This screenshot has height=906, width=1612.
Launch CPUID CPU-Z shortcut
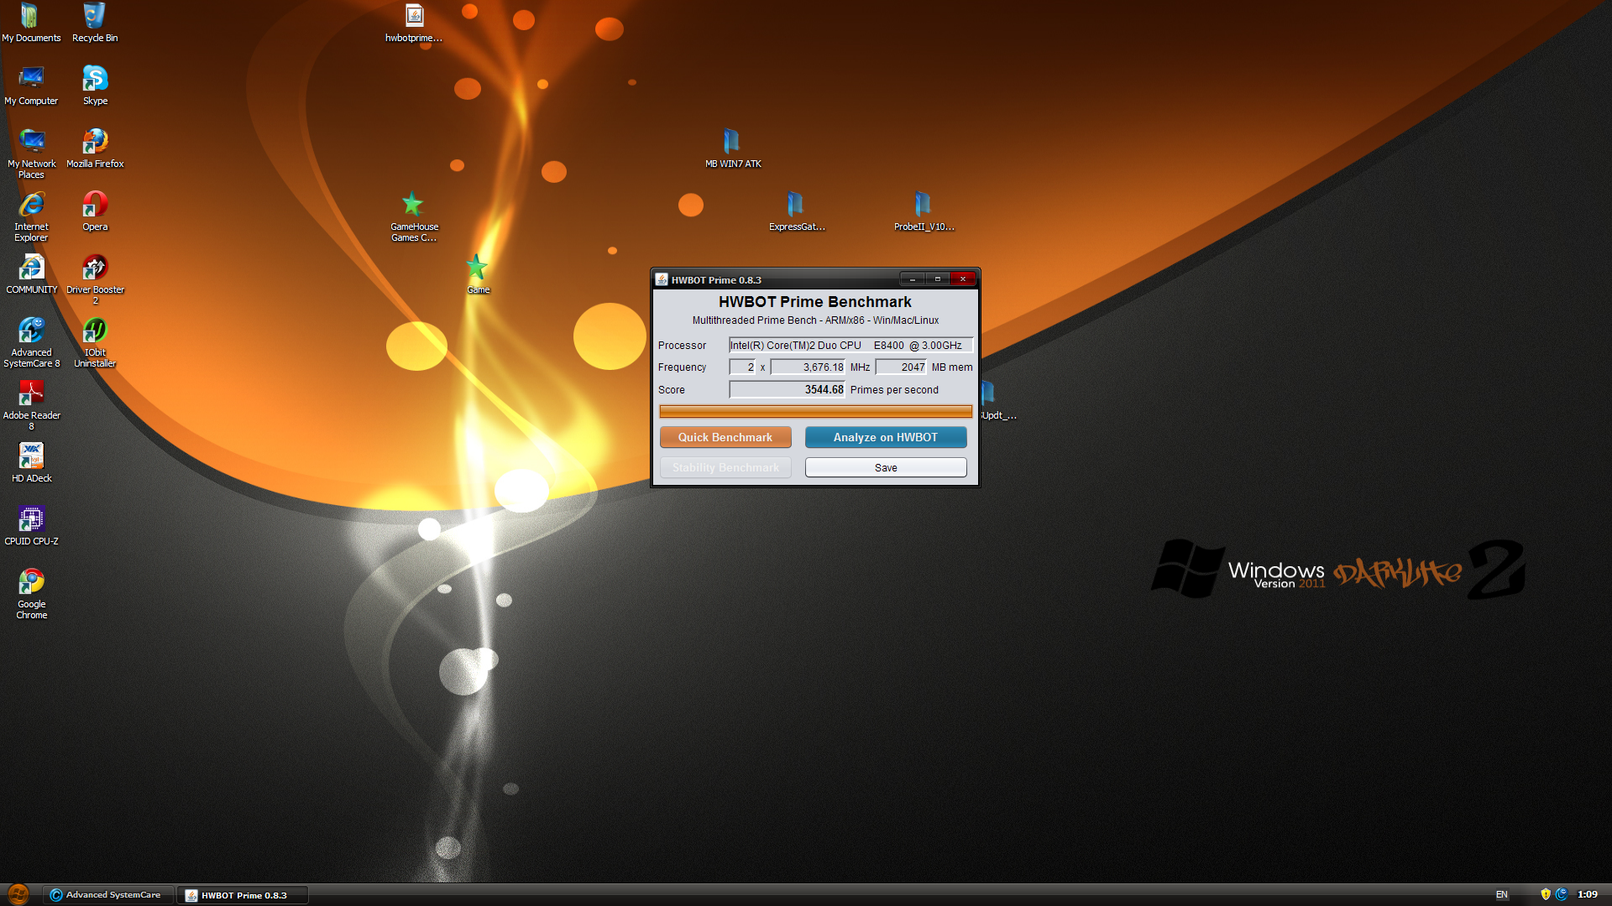click(31, 526)
